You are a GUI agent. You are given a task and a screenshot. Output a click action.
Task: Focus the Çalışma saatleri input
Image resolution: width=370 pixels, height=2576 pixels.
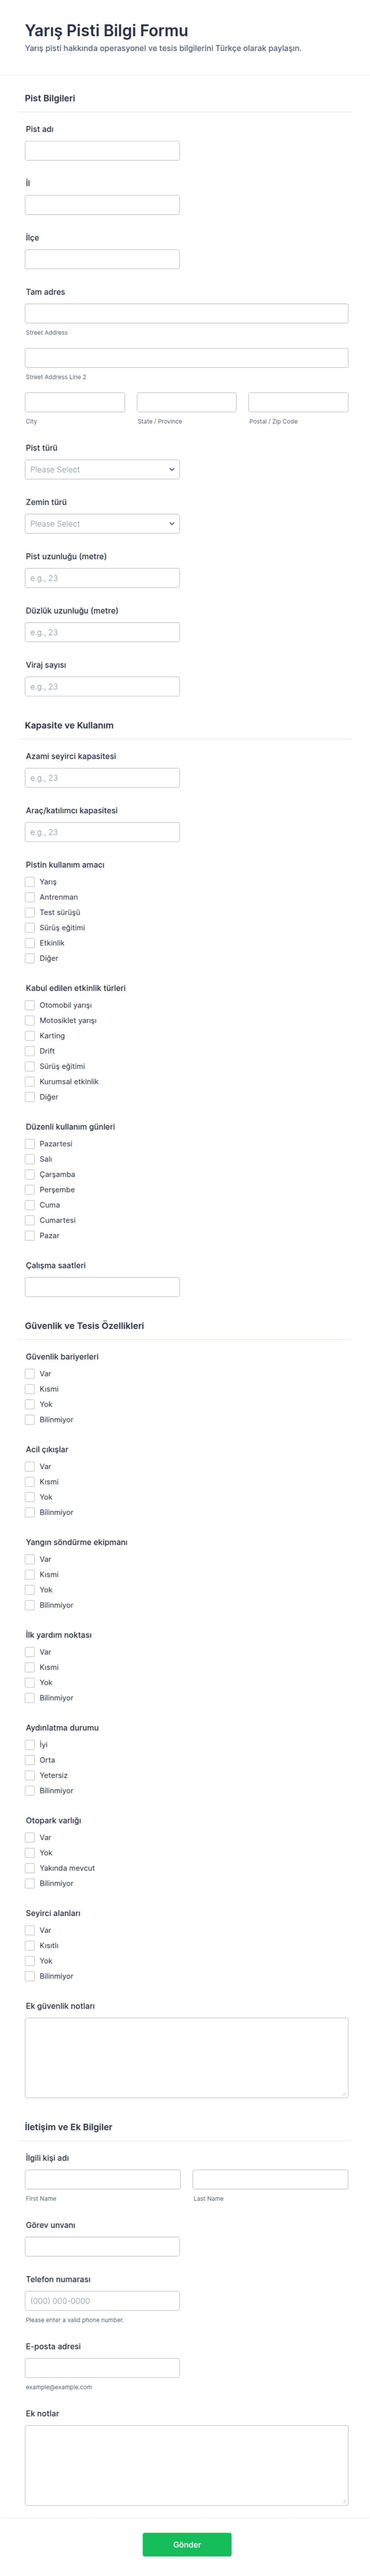(x=102, y=1287)
